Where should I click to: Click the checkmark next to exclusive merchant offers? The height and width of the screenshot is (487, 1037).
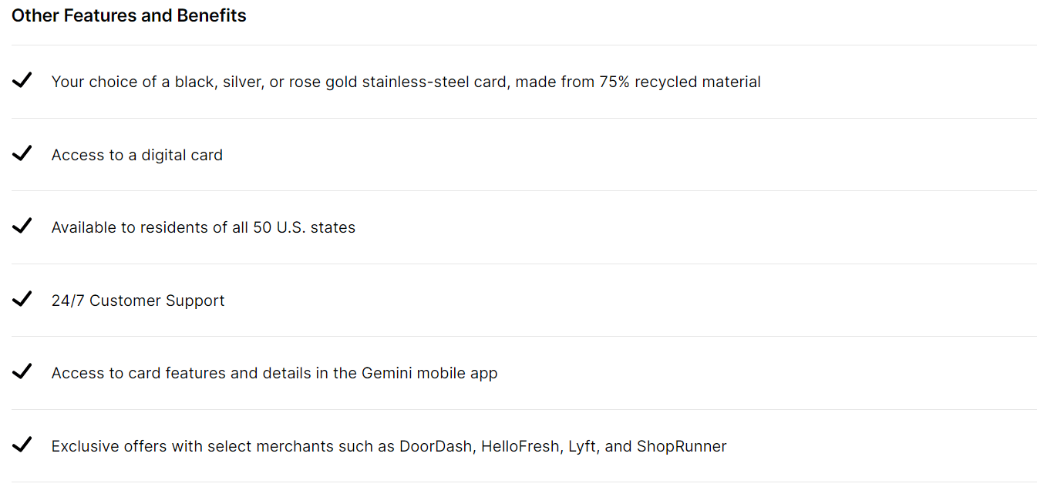click(x=22, y=445)
